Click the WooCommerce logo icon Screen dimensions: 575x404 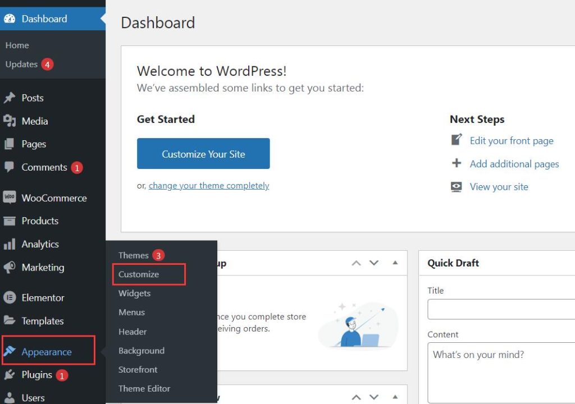(10, 198)
